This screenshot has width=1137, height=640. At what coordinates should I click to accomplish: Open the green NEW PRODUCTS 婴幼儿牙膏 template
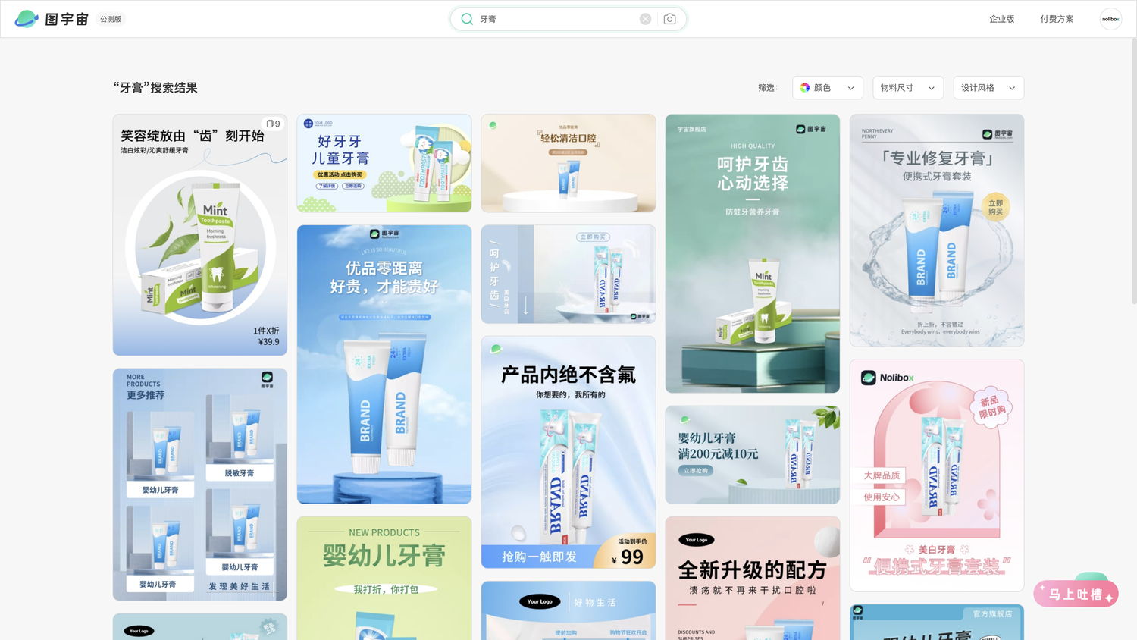point(384,579)
